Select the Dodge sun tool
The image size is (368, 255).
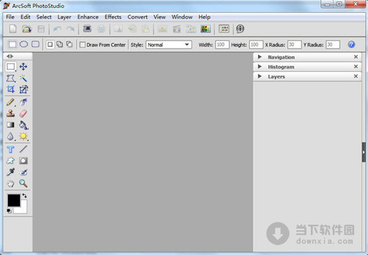pyautogui.click(x=23, y=136)
